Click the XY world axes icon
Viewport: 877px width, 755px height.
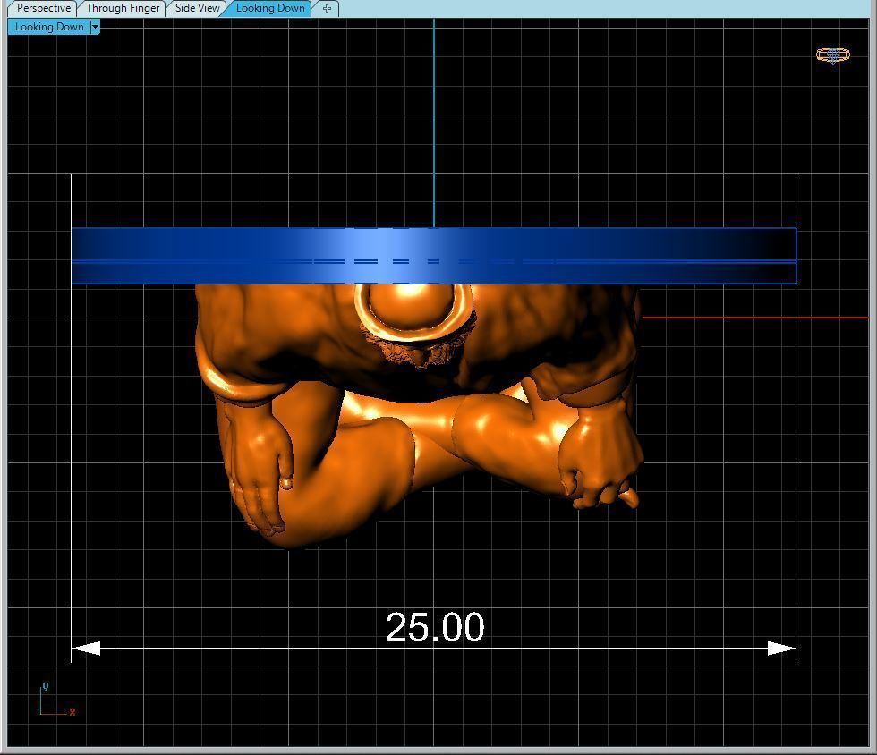57,700
